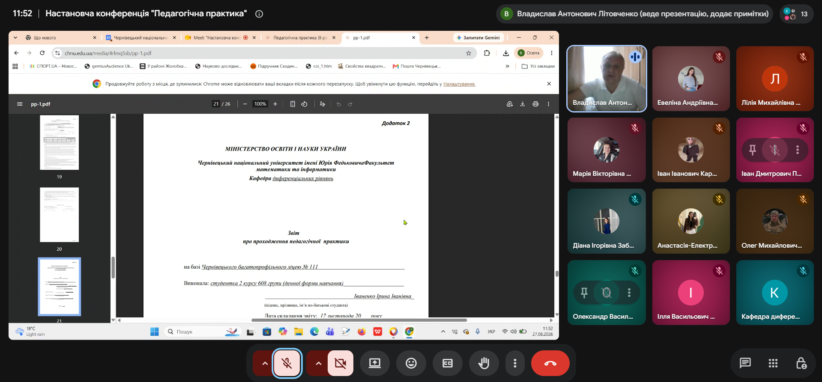
Task: Click the PDF viewer sidebar menu icon
Action: 20,104
